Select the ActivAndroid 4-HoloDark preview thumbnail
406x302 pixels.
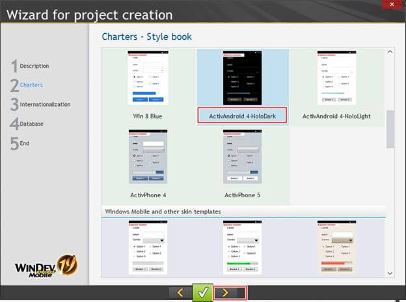(242, 77)
